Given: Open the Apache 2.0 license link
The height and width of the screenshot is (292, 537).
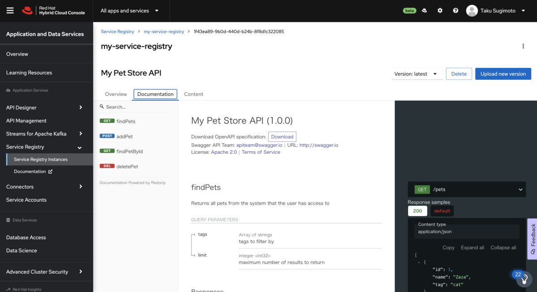Looking at the screenshot, I should (224, 152).
